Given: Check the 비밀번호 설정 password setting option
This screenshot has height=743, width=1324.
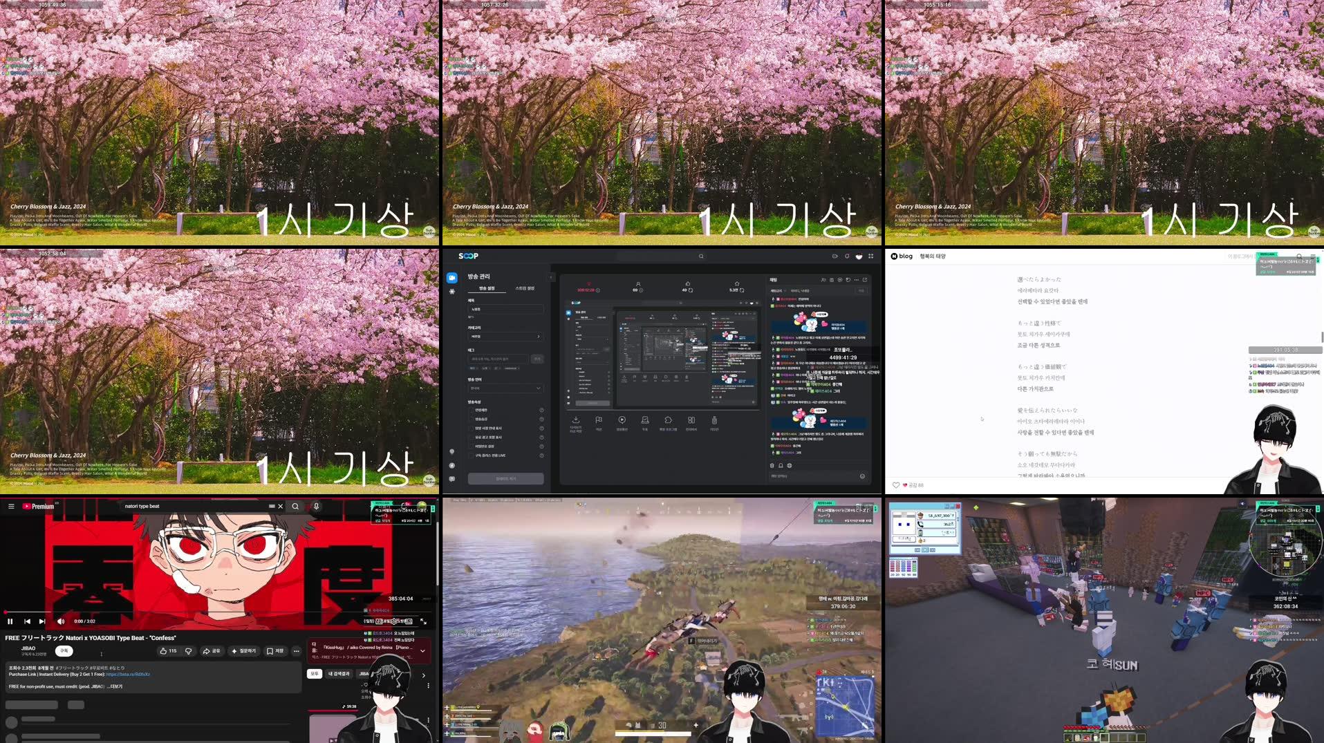Looking at the screenshot, I should pyautogui.click(x=472, y=446).
